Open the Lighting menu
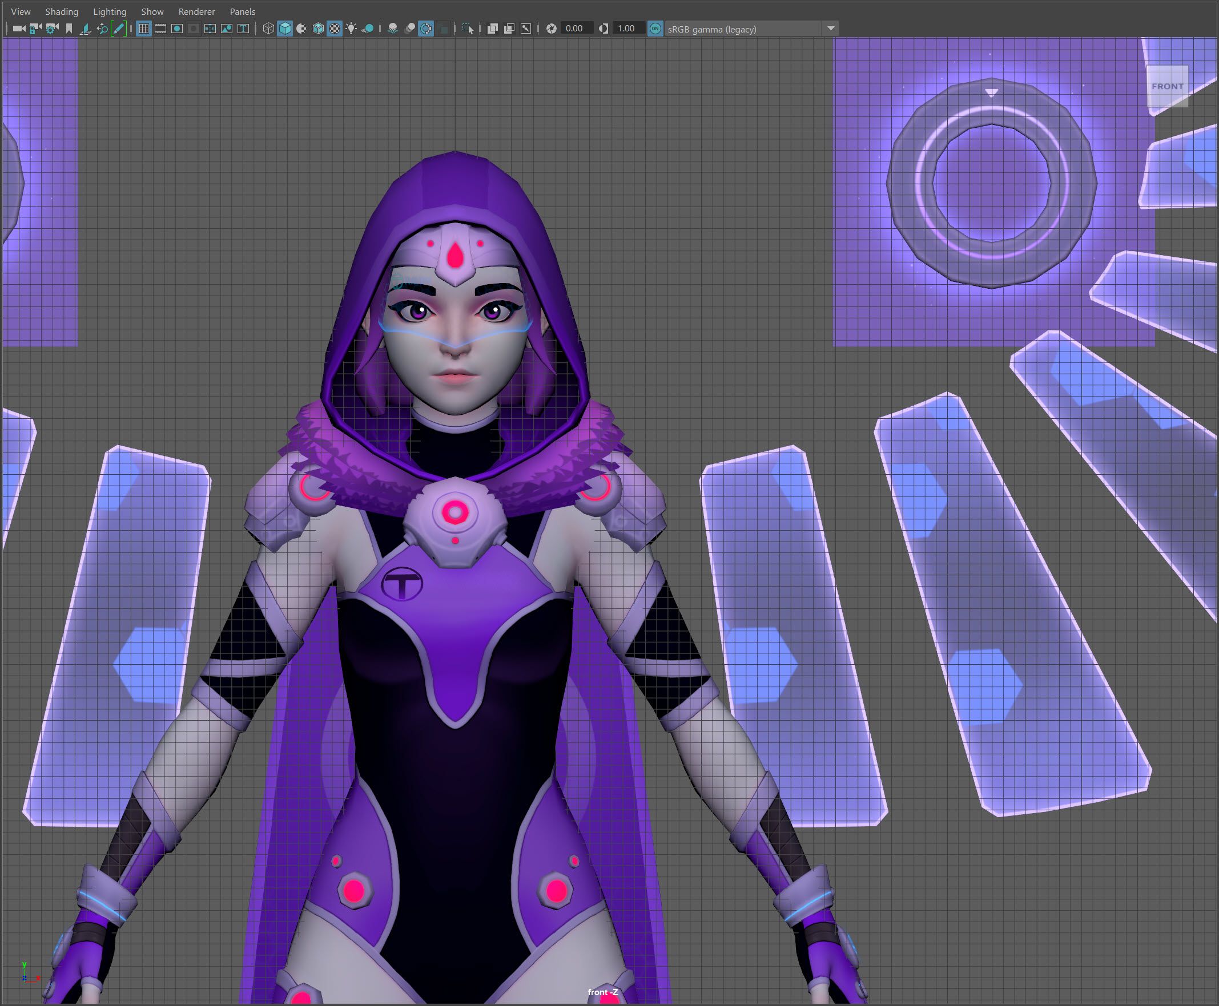 pyautogui.click(x=110, y=11)
